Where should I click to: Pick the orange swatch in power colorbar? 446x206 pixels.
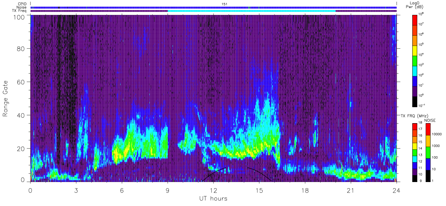click(414, 40)
